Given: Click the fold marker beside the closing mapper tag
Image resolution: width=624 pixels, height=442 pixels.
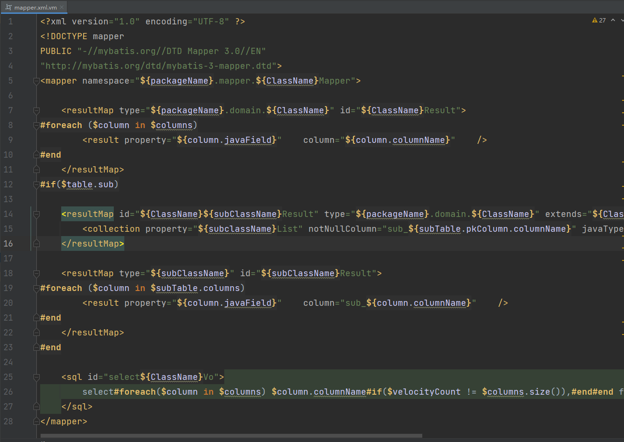Looking at the screenshot, I should (x=36, y=421).
